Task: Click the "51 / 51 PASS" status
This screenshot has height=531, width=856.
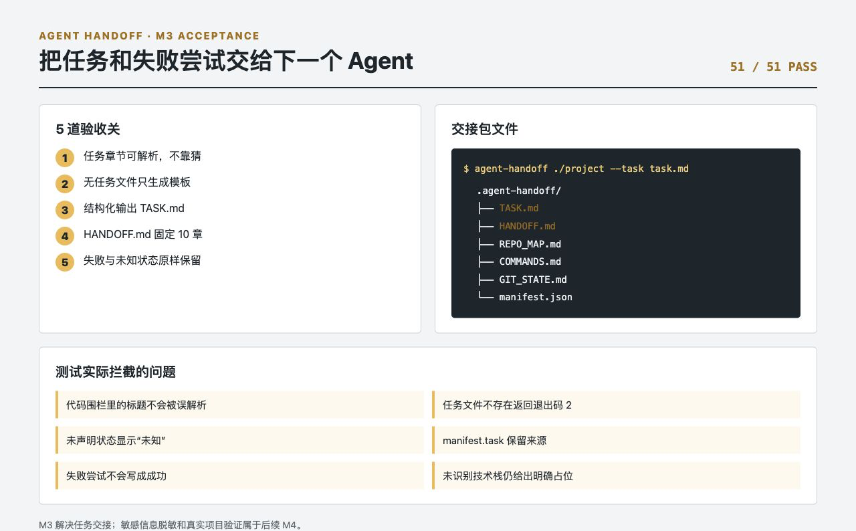Action: click(774, 67)
